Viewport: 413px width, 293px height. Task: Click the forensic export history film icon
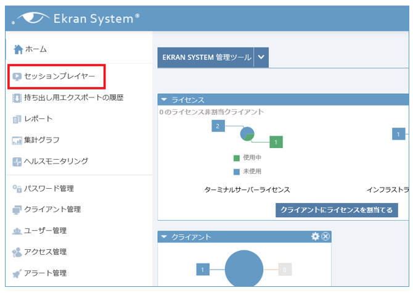[x=17, y=98]
